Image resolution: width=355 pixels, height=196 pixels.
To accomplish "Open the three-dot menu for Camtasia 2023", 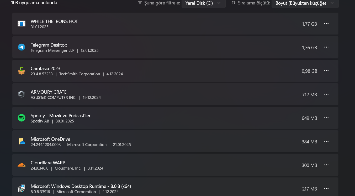I will pos(326,71).
